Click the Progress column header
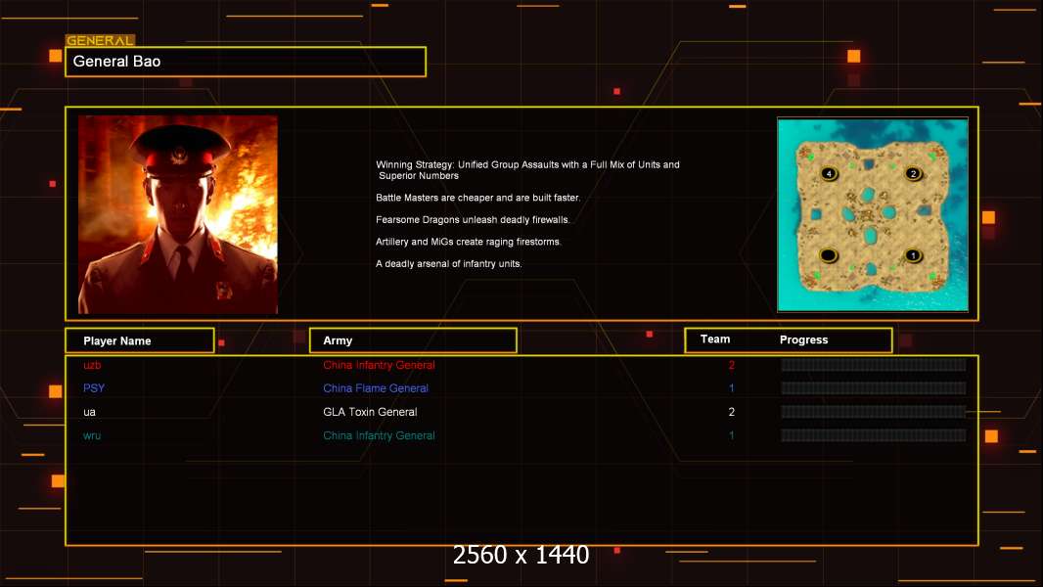1043x587 pixels. (803, 339)
